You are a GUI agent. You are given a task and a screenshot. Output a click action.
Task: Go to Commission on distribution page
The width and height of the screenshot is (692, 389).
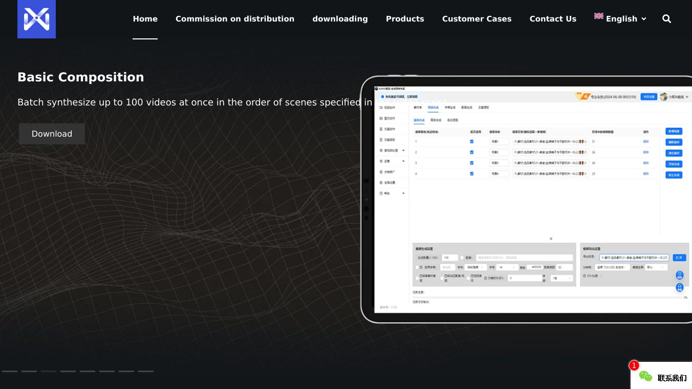pyautogui.click(x=235, y=19)
